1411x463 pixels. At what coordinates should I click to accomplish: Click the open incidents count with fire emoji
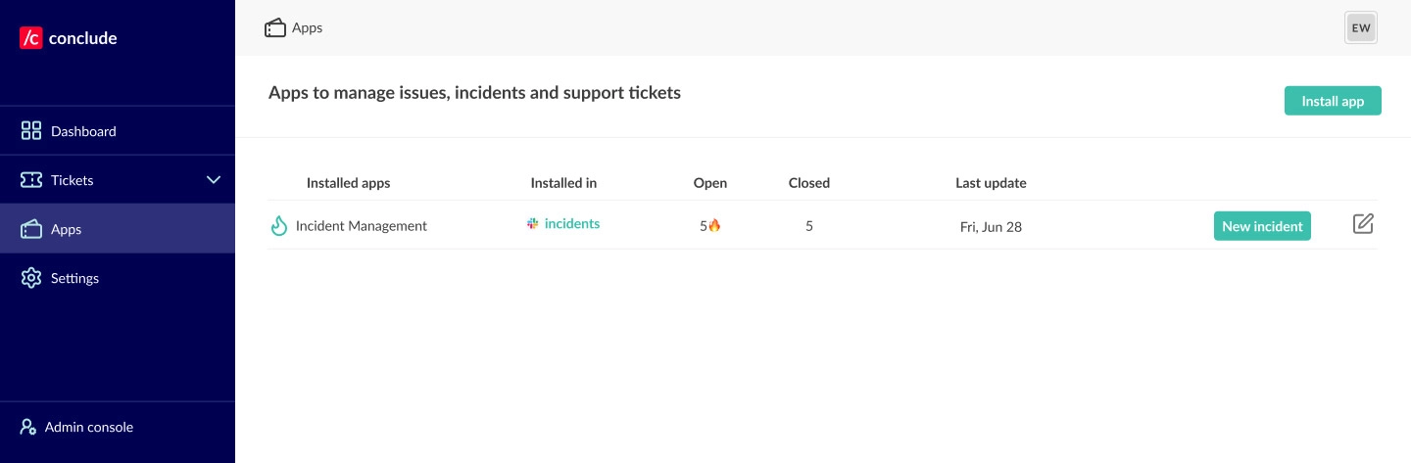click(709, 226)
